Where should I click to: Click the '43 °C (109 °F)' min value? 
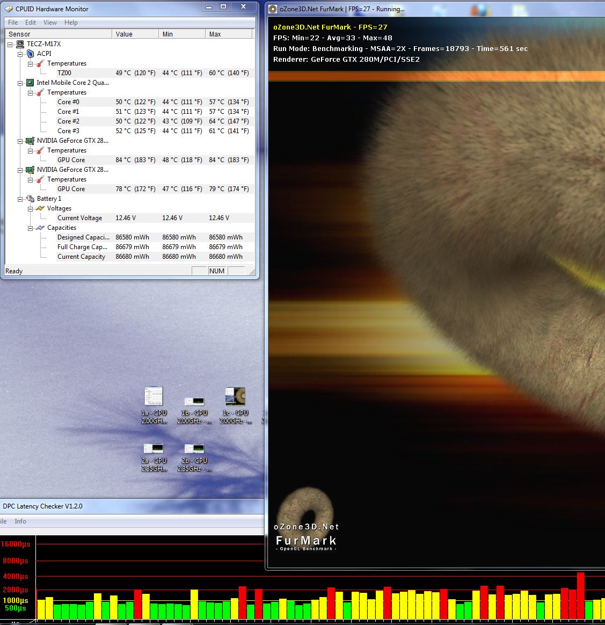click(182, 121)
